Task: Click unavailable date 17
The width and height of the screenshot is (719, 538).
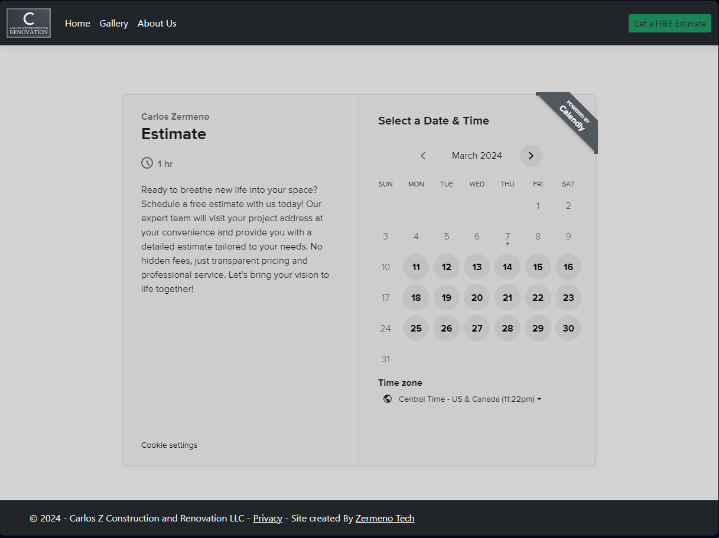Action: coord(386,298)
